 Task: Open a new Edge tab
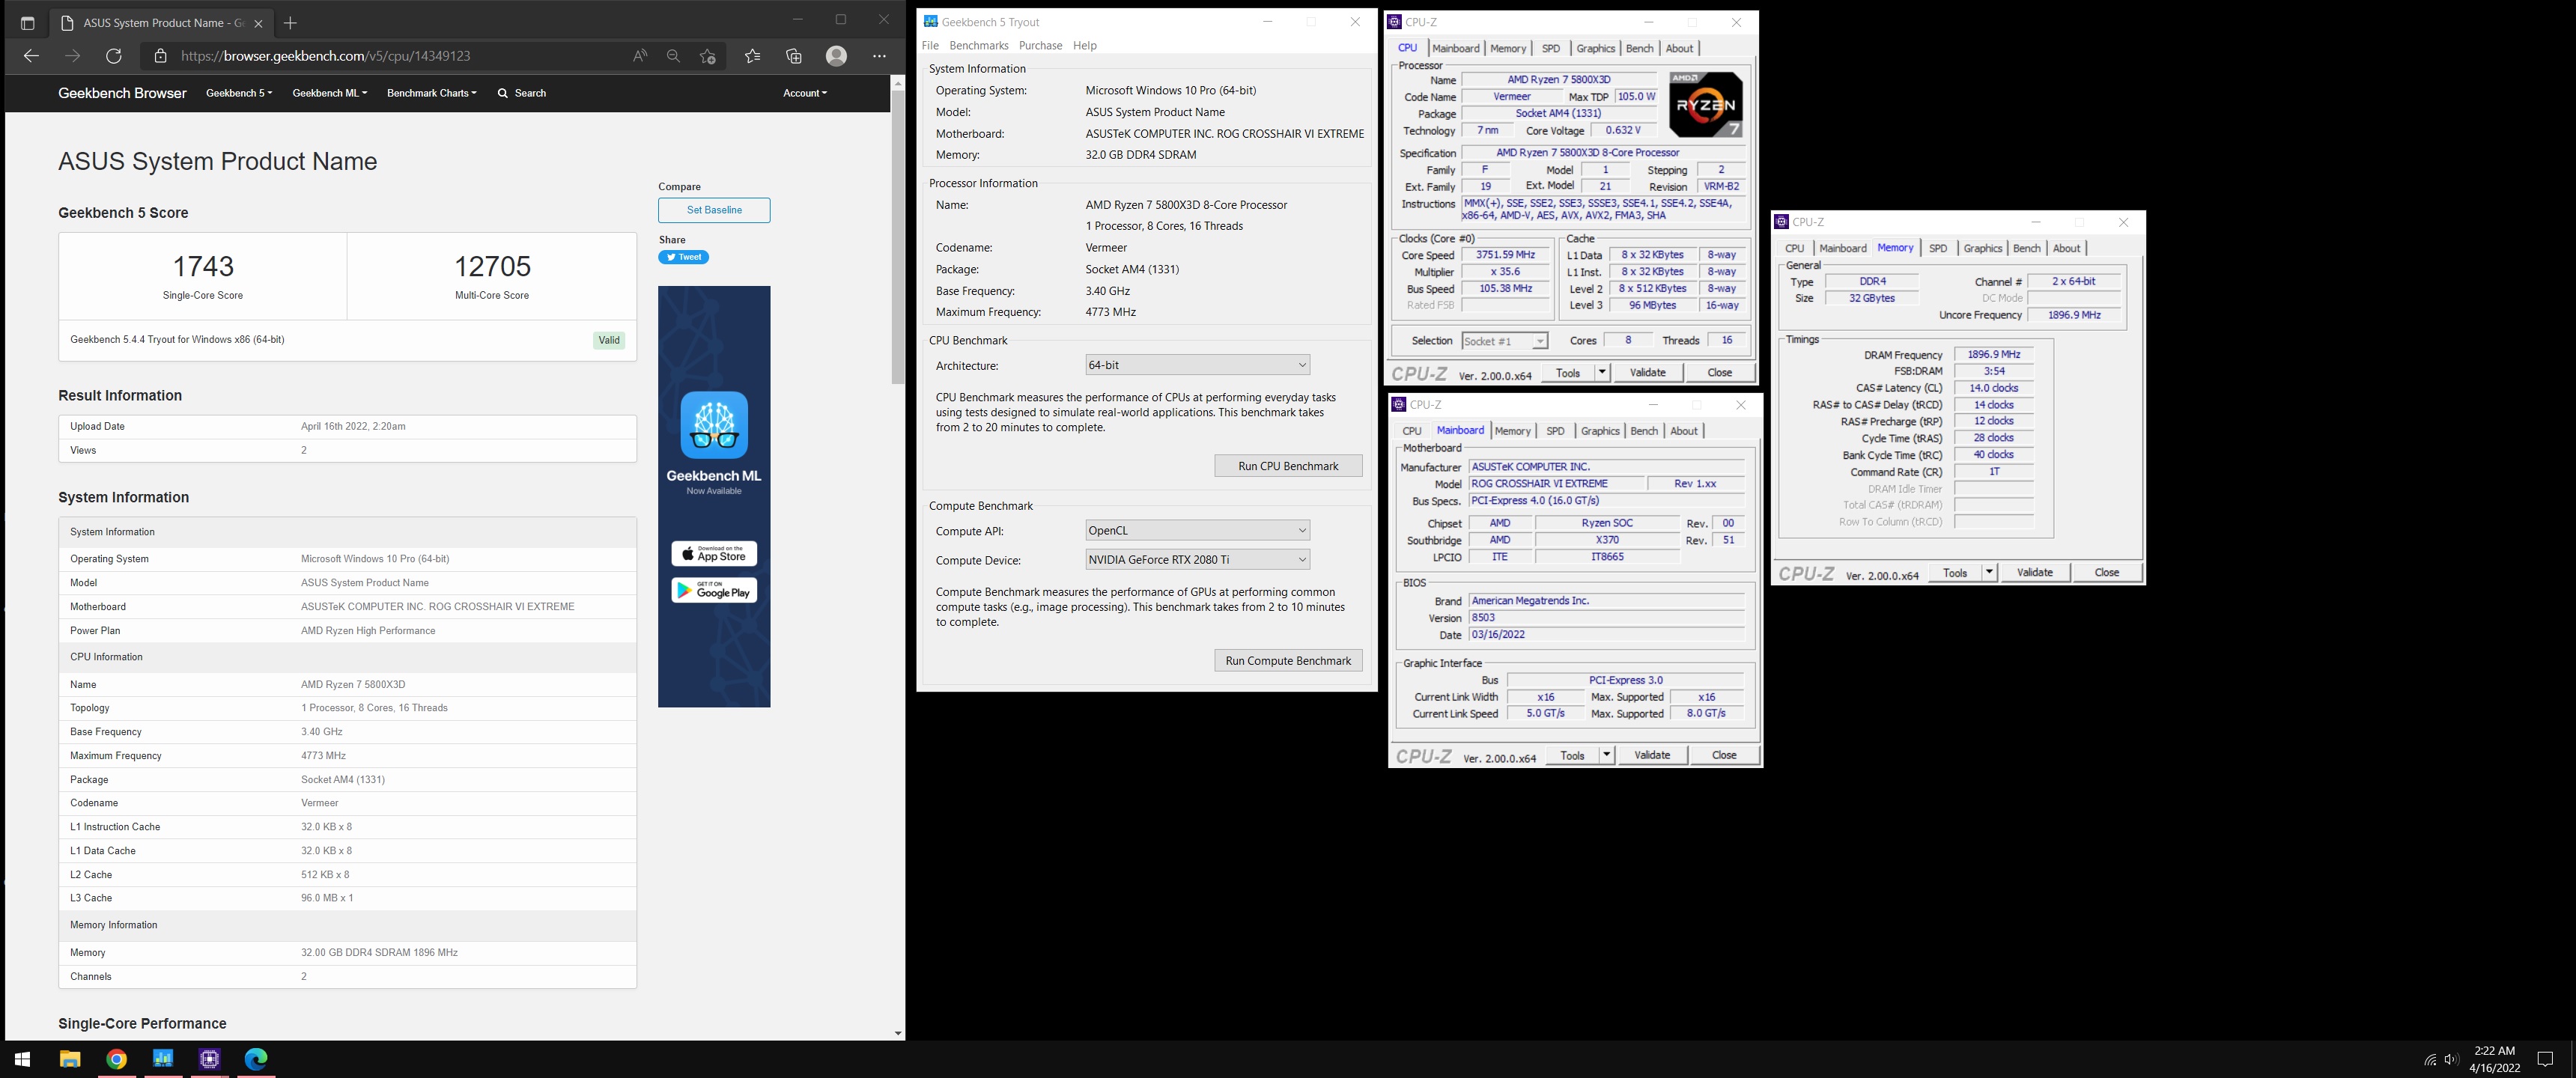(290, 23)
